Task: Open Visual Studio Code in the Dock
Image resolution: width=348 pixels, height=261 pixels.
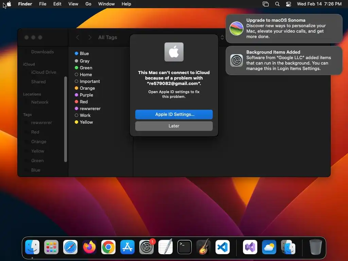Action: (222, 247)
